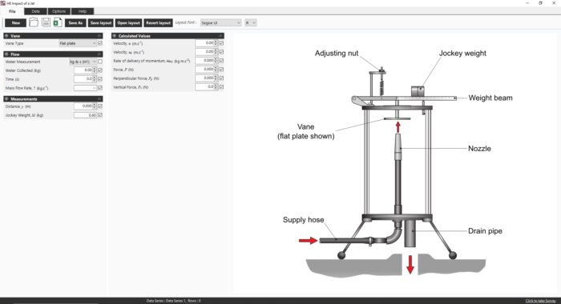Open the Water Measurement units dropdown

(83, 62)
